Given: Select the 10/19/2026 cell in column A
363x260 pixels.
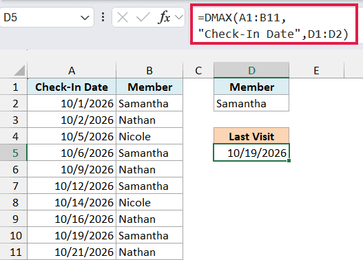Looking at the screenshot, I should click(x=72, y=235).
